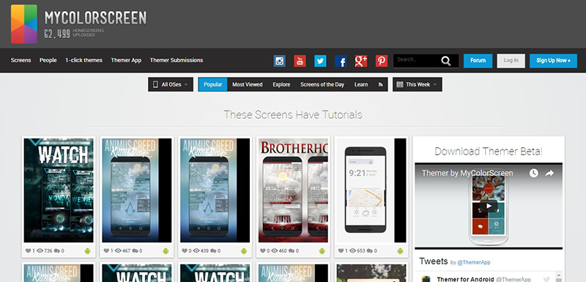
Task: Open the Pinterest social icon
Action: pyautogui.click(x=382, y=61)
